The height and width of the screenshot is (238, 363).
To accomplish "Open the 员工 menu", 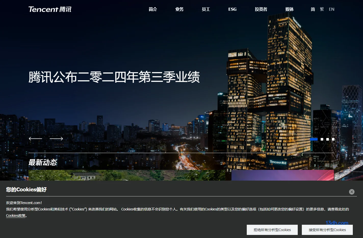I will point(206,9).
